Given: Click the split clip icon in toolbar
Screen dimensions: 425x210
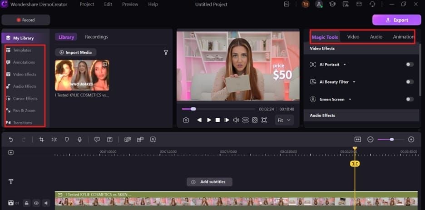Looking at the screenshot, I should (54, 140).
